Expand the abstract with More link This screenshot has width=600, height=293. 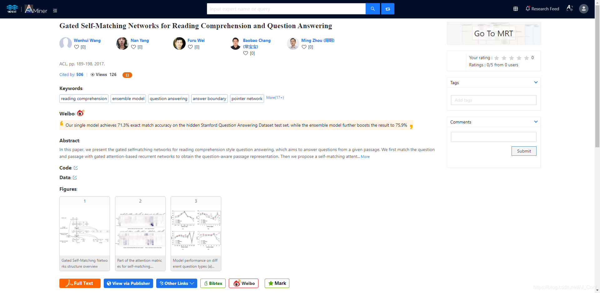coord(365,157)
